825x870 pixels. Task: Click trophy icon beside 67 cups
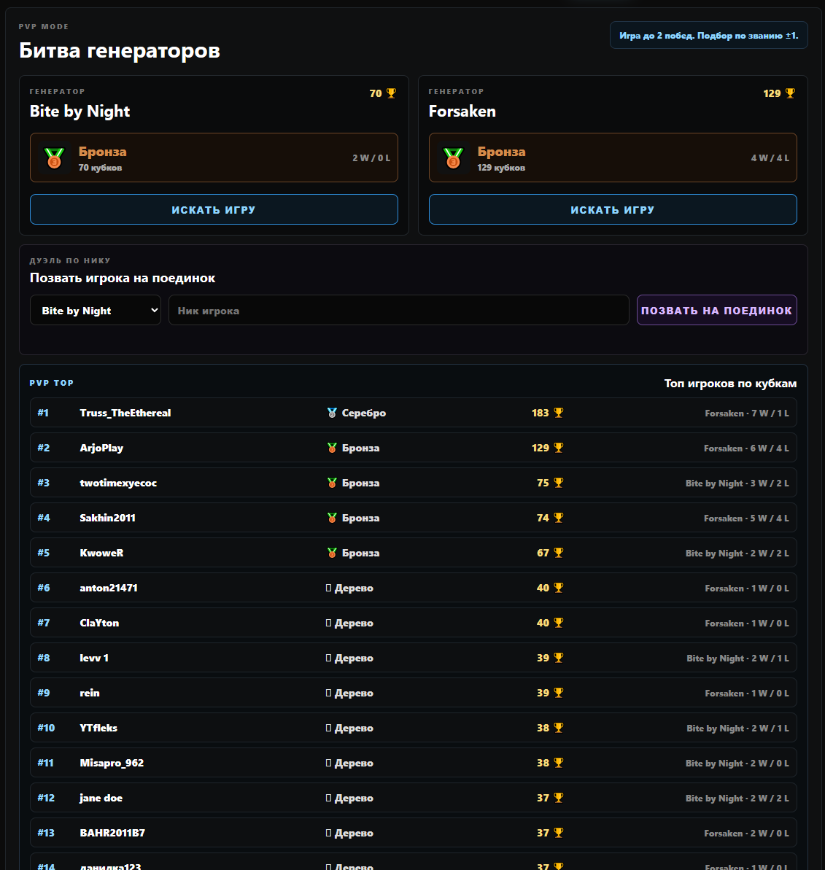click(559, 553)
